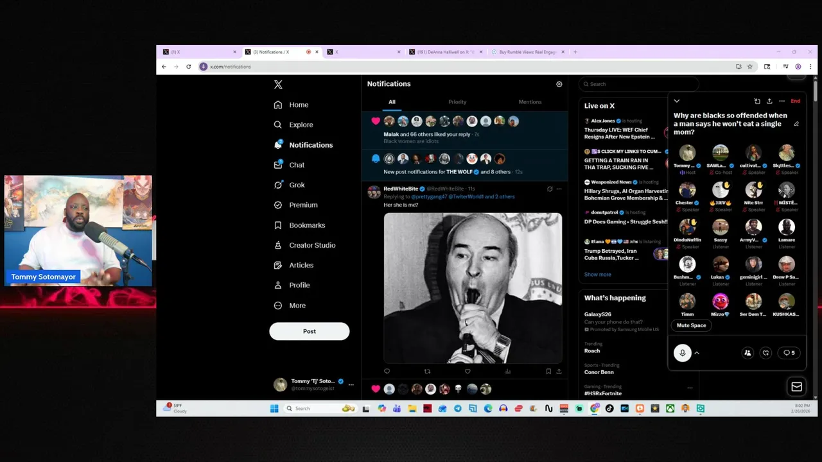
Task: Toggle the Space microphone
Action: 683,353
